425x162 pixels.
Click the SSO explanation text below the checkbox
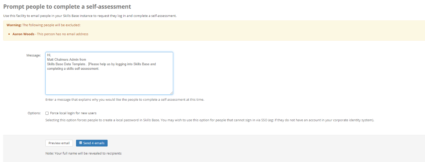[210, 120]
